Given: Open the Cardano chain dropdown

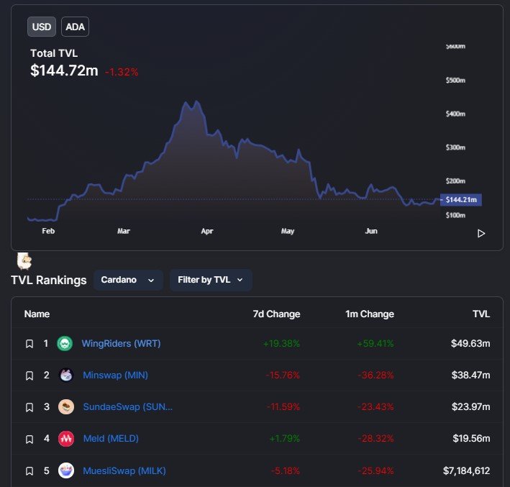Looking at the screenshot, I should (x=128, y=280).
